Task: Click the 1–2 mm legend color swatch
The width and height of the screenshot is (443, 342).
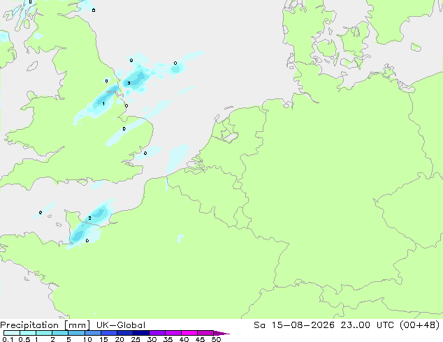Action: tap(44, 333)
